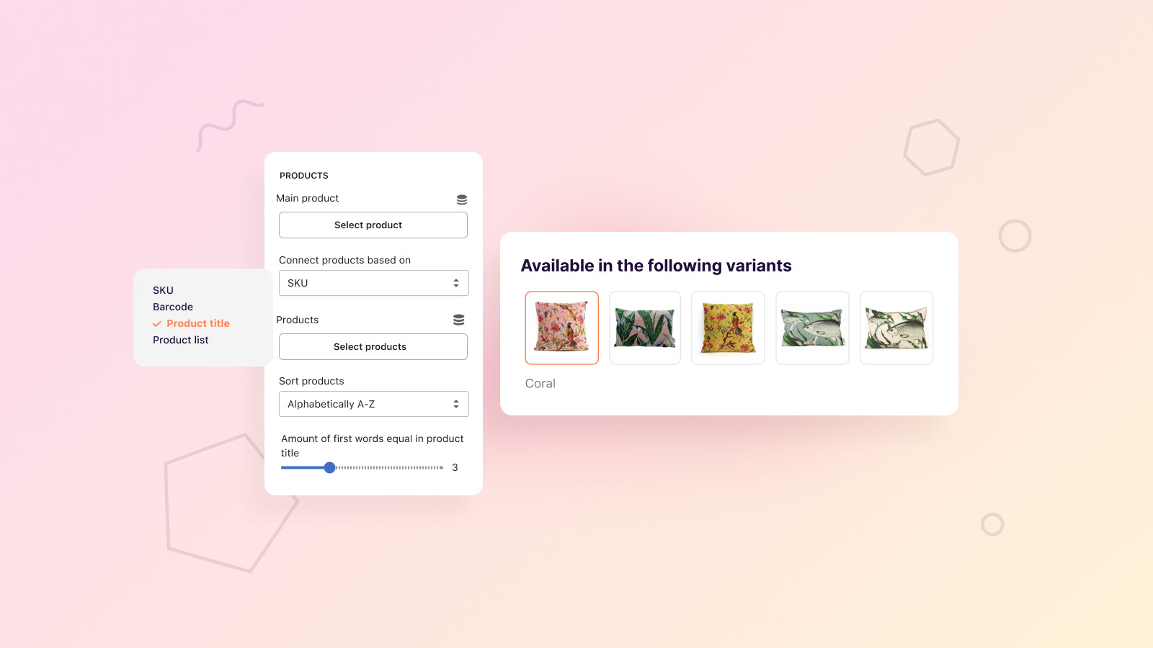Pick Product list from the options
Screen dimensions: 1153x648
pyautogui.click(x=181, y=340)
